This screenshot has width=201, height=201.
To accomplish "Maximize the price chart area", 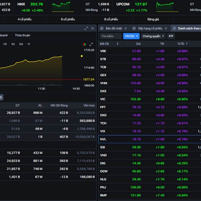I will [91, 44].
